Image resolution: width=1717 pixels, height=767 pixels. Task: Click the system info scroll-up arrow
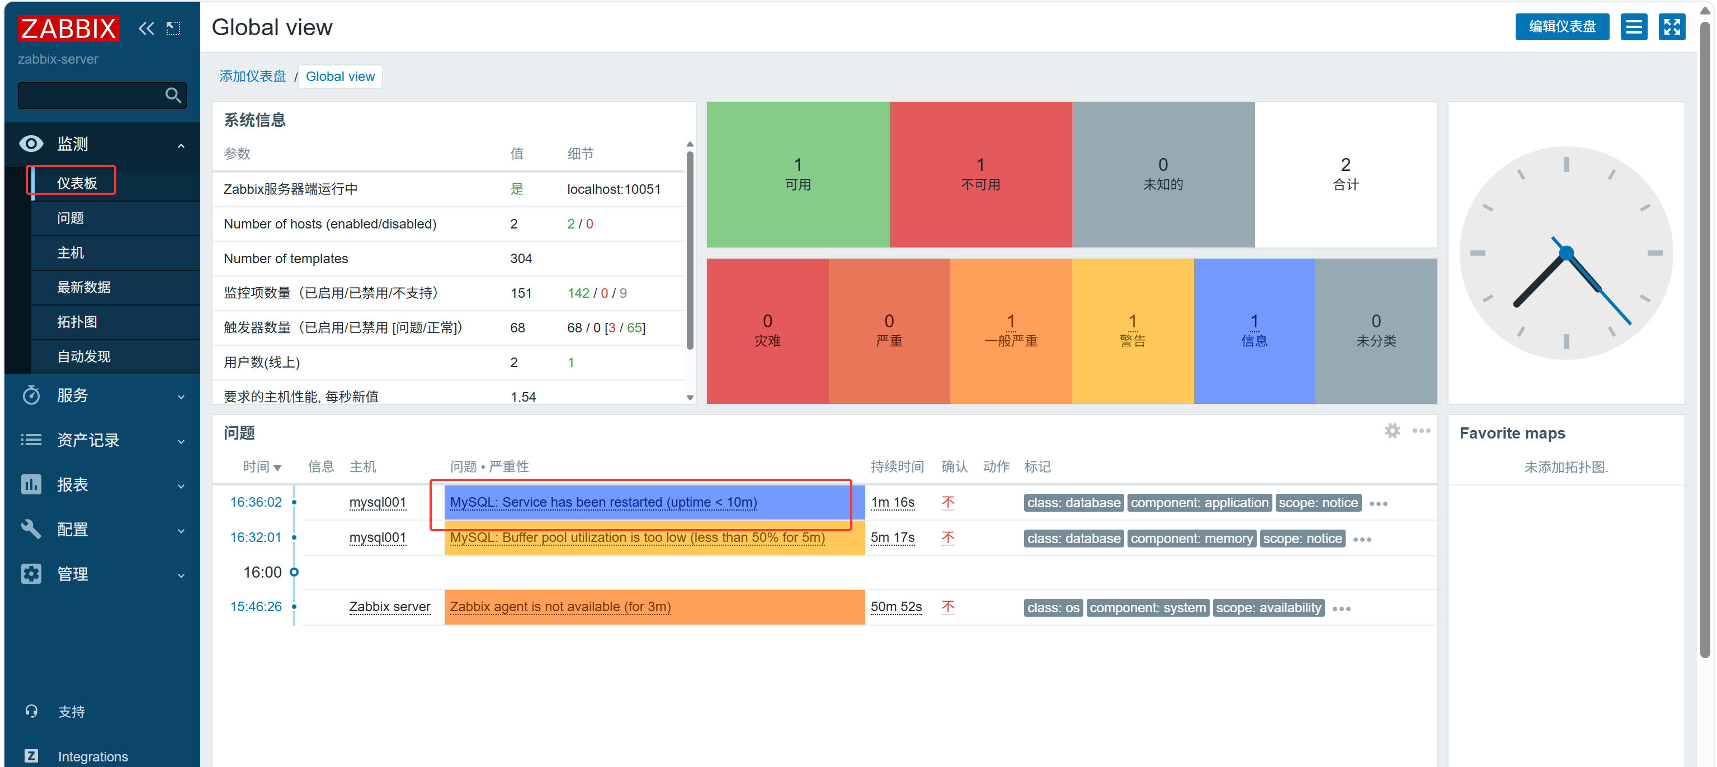pyautogui.click(x=690, y=145)
